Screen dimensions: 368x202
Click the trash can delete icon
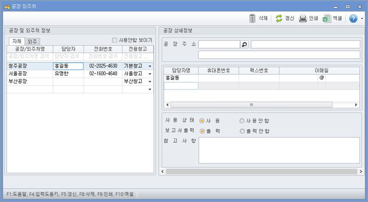point(252,18)
